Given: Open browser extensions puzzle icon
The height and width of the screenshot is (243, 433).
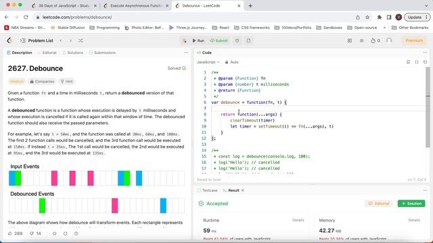Looking at the screenshot, I should [x=379, y=17].
